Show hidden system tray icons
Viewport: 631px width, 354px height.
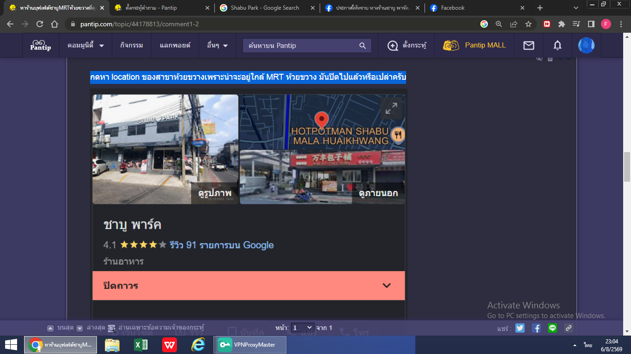point(575,345)
